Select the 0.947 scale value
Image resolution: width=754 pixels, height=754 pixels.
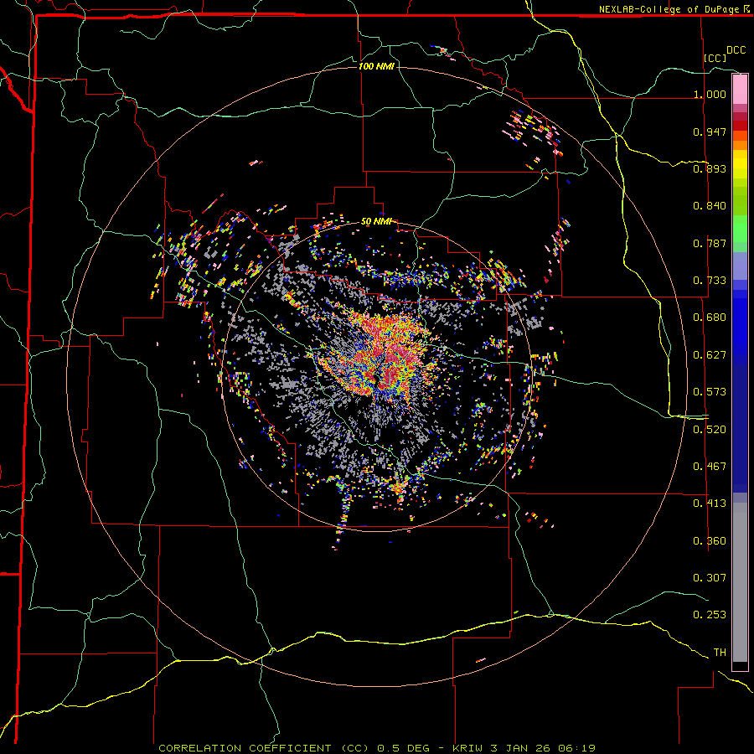(710, 132)
